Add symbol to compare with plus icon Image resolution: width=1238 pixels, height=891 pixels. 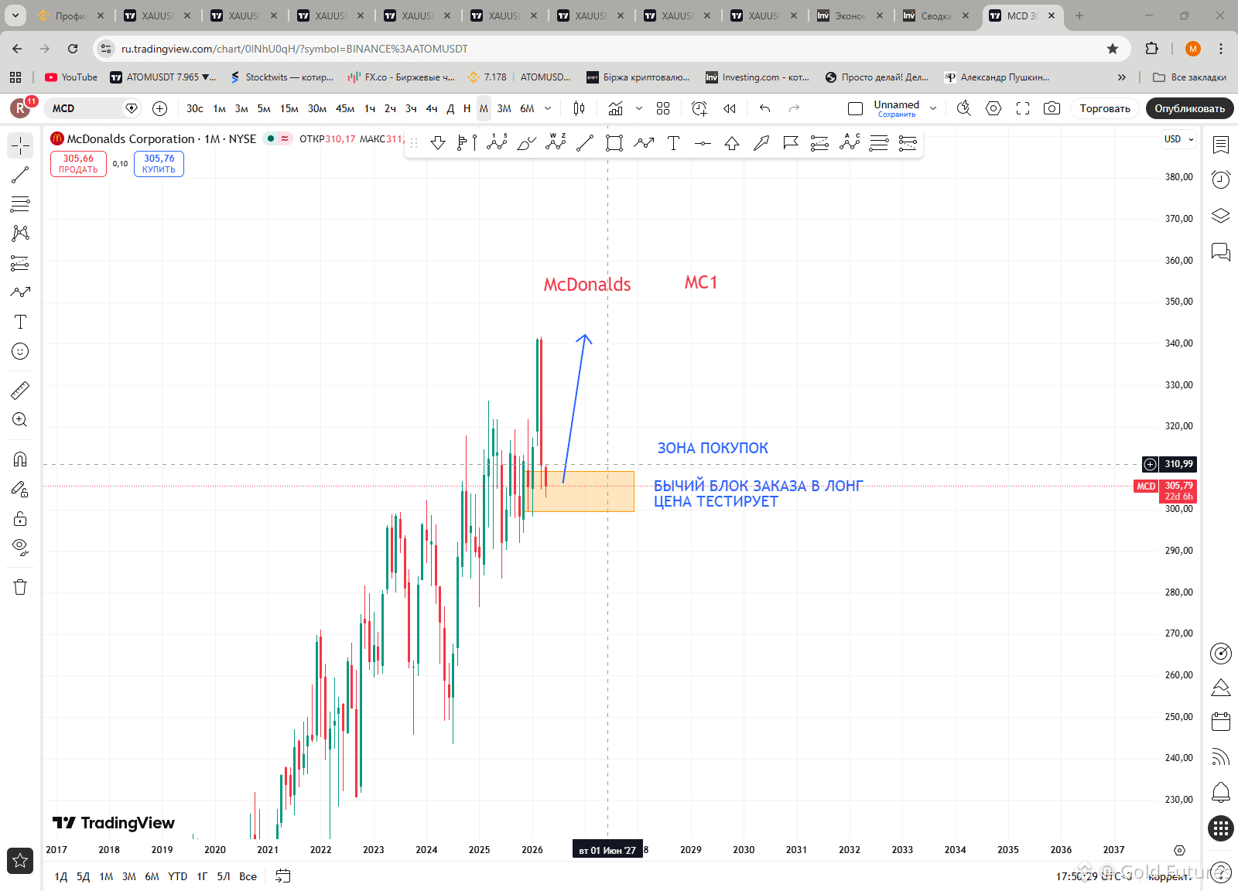(159, 108)
